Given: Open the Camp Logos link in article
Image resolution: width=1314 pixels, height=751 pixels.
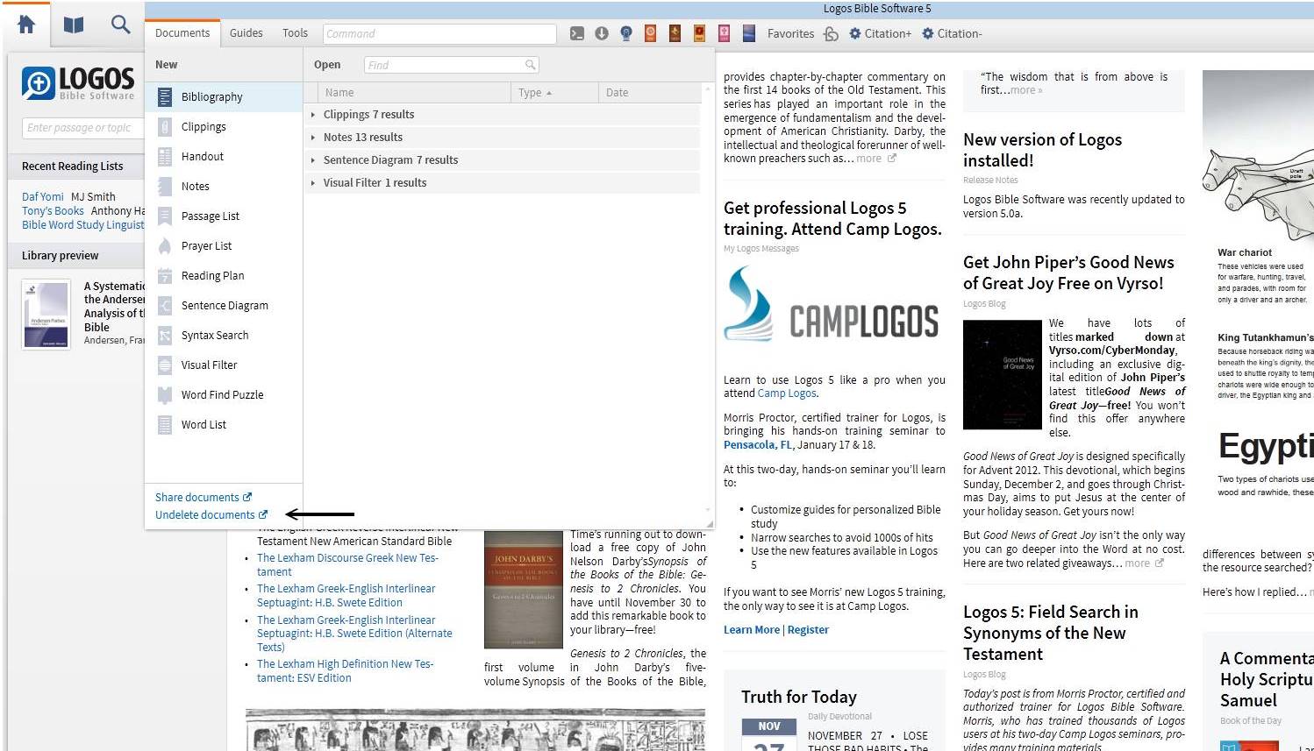Looking at the screenshot, I should point(787,393).
